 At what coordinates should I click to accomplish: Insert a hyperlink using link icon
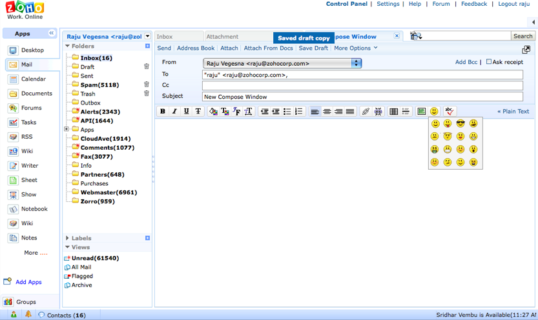[x=366, y=112]
